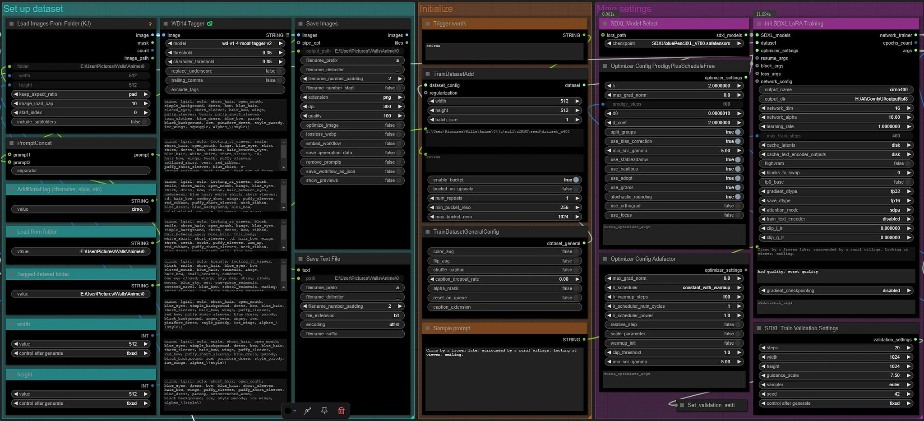Screen dimensions: 924x421
Task: Open node color picker circle in floating toolbar
Action: tap(288, 411)
